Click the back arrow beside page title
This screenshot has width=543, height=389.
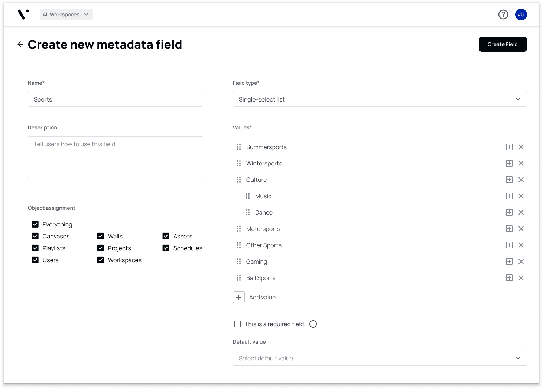20,44
